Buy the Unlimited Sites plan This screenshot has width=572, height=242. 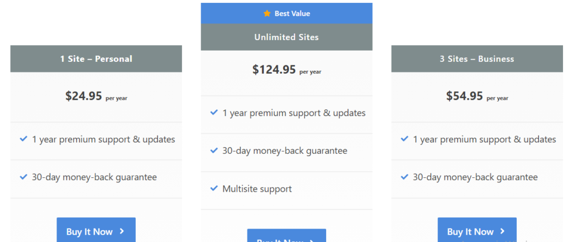click(x=287, y=235)
